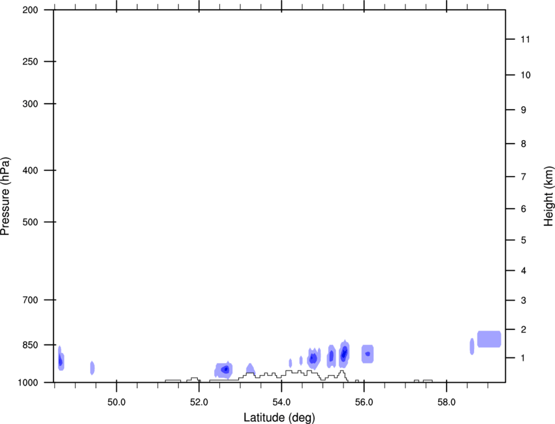Click the blue contour patch just past latitude 56.0
The width and height of the screenshot is (555, 424).
[x=368, y=354]
